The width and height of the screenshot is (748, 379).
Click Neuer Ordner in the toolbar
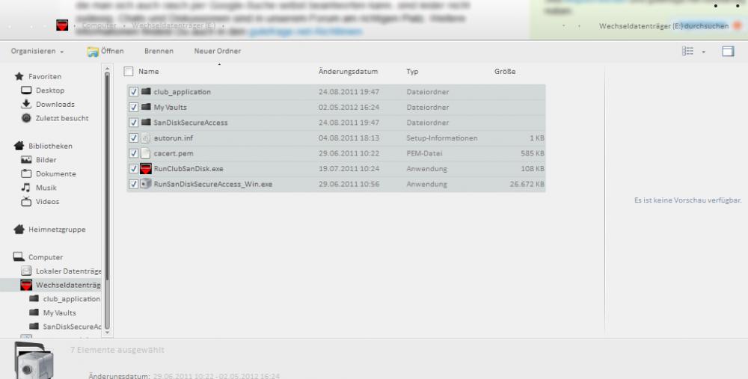click(217, 51)
